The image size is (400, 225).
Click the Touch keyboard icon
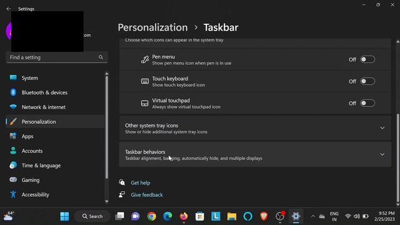coord(144,81)
